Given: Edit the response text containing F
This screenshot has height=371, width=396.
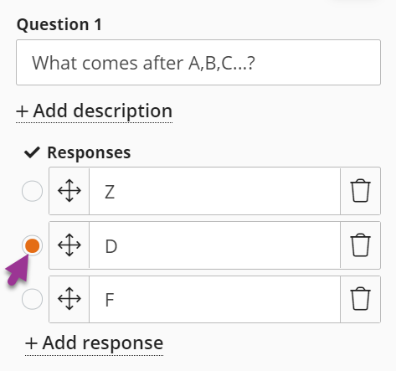Looking at the screenshot, I should coord(214,299).
